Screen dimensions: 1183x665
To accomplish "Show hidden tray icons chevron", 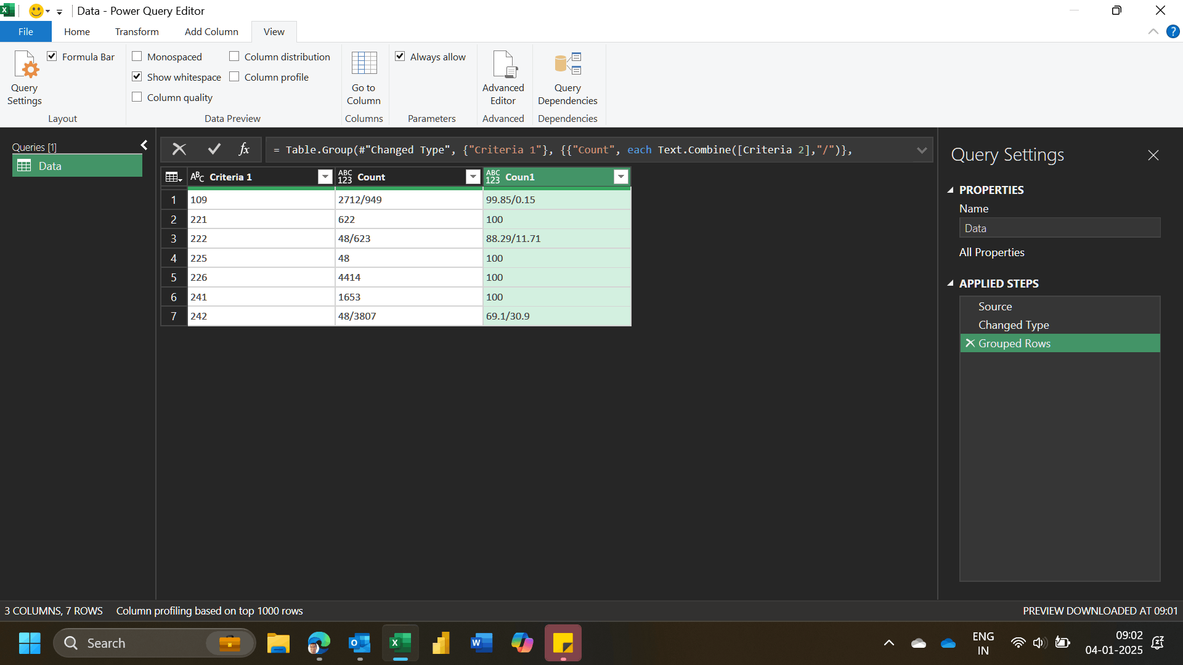I will (888, 643).
